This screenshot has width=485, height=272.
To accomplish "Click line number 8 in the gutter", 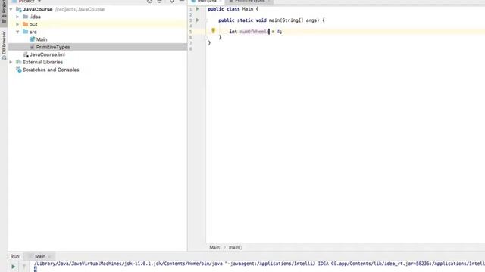I will [x=191, y=48].
